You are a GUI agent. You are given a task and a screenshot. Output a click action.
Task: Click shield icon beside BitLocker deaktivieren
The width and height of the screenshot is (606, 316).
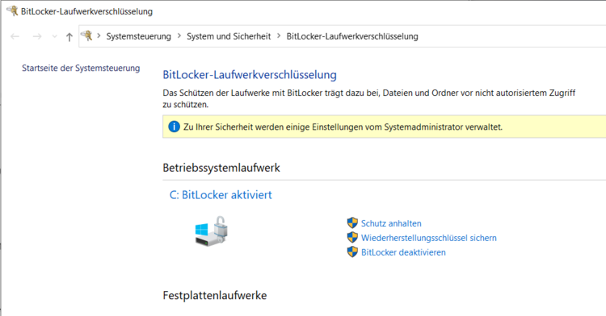[352, 252]
